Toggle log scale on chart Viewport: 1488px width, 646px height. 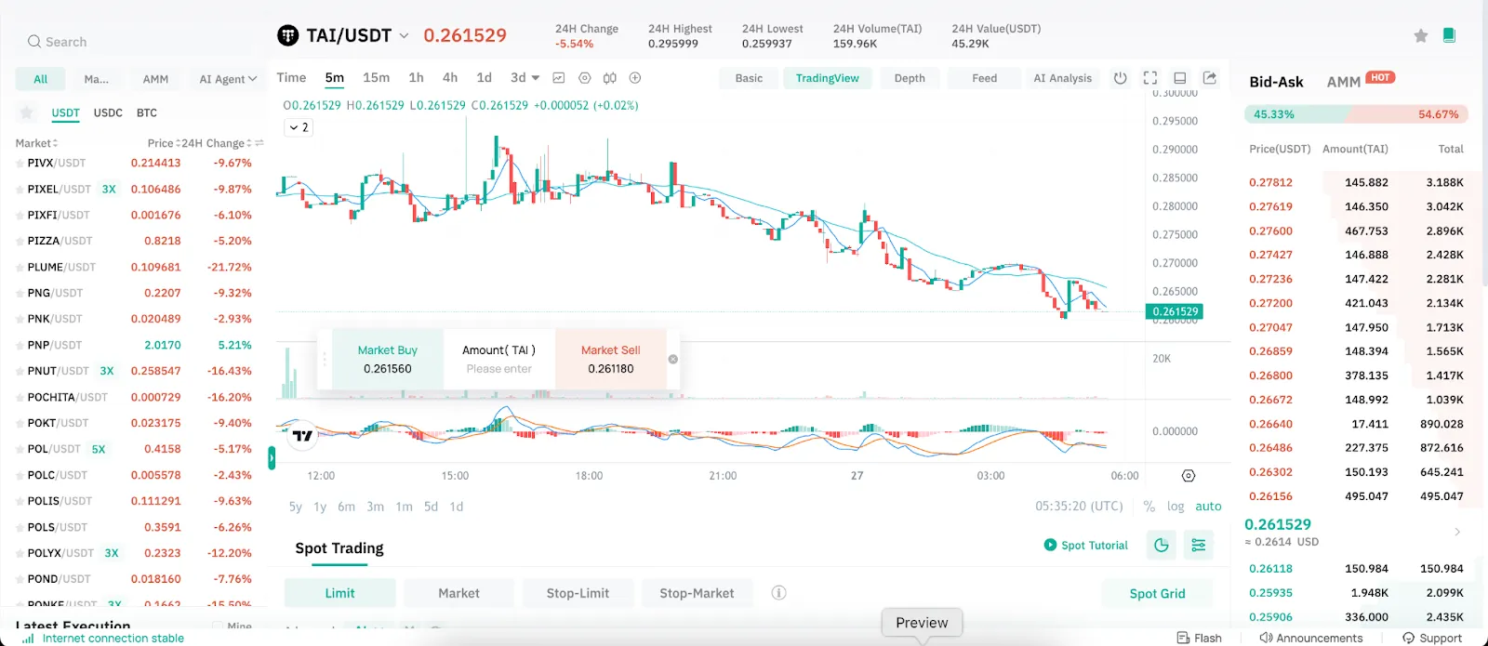(x=1176, y=507)
